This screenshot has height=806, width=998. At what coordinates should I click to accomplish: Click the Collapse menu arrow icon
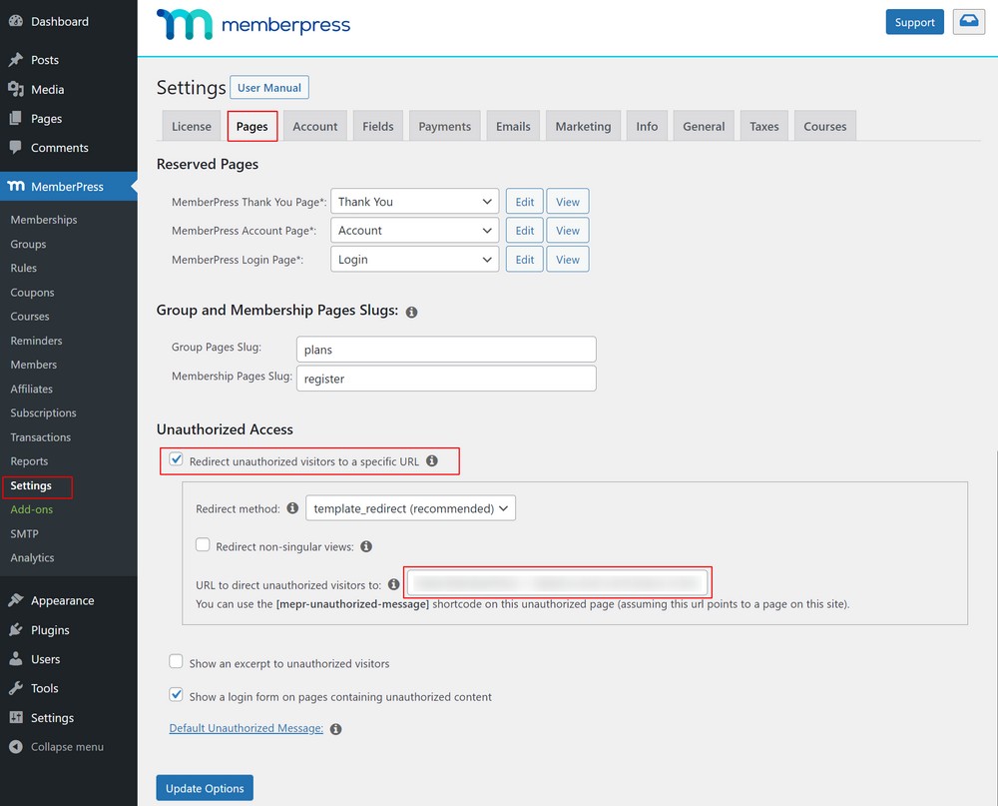pos(16,747)
